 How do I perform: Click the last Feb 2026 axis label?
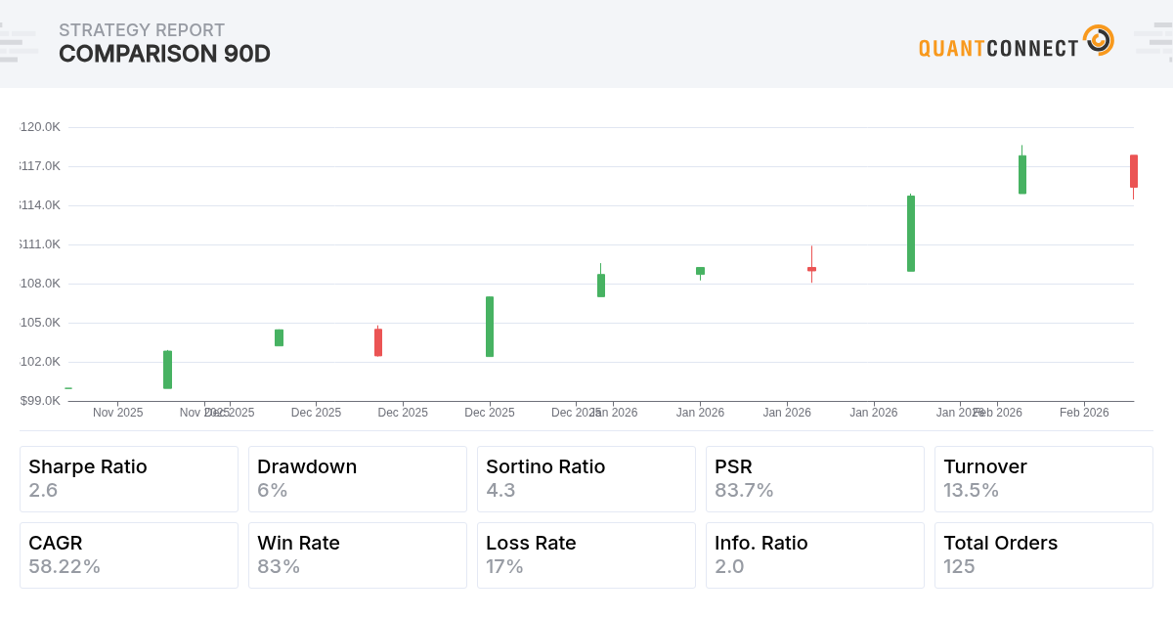click(1084, 413)
